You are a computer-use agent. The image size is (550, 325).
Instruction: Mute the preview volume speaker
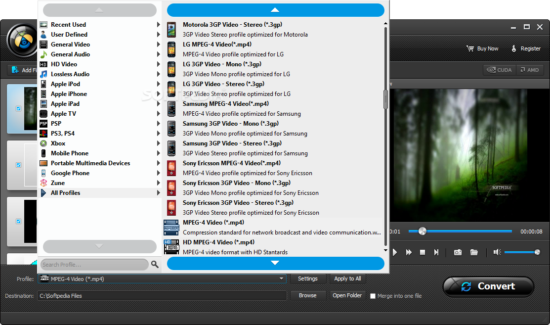(x=497, y=252)
